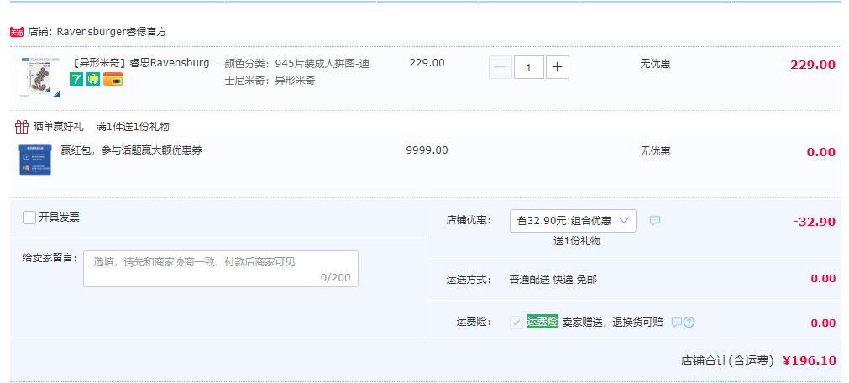Image resolution: width=849 pixels, height=383 pixels.
Task: Click the Tmall logo icon beside the shop name
Action: [17, 32]
